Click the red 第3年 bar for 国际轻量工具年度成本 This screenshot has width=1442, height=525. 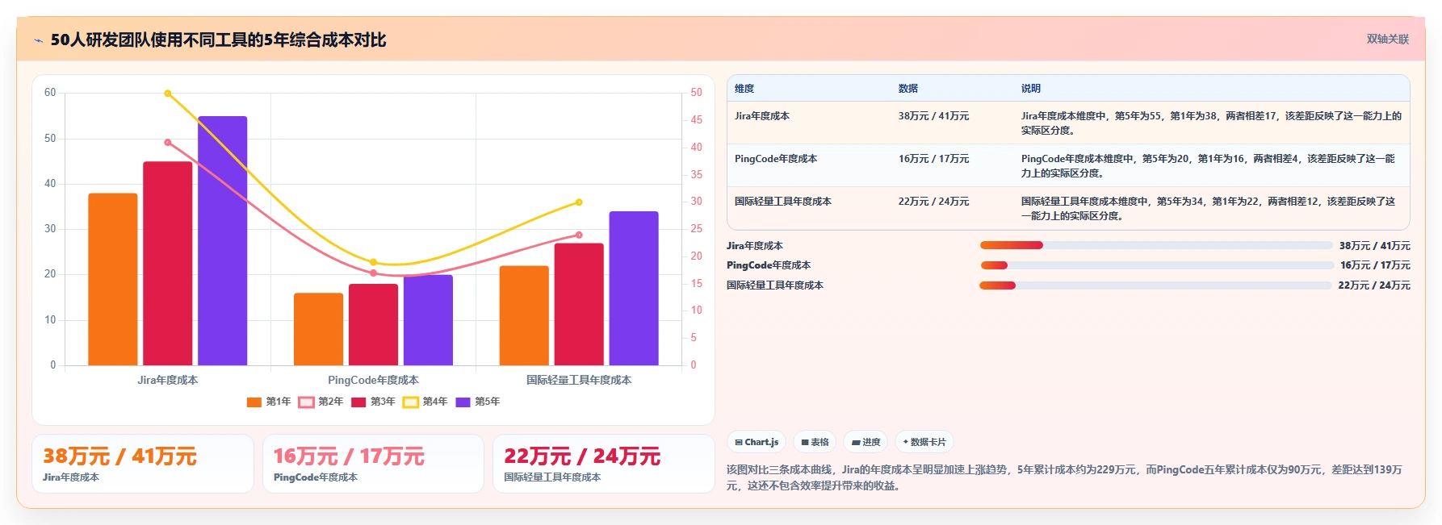click(579, 304)
